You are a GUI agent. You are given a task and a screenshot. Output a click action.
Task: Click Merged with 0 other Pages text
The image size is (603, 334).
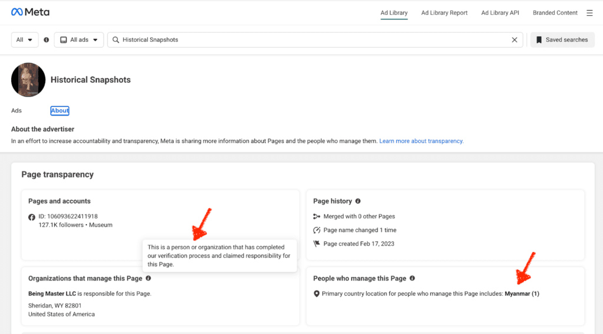(359, 216)
